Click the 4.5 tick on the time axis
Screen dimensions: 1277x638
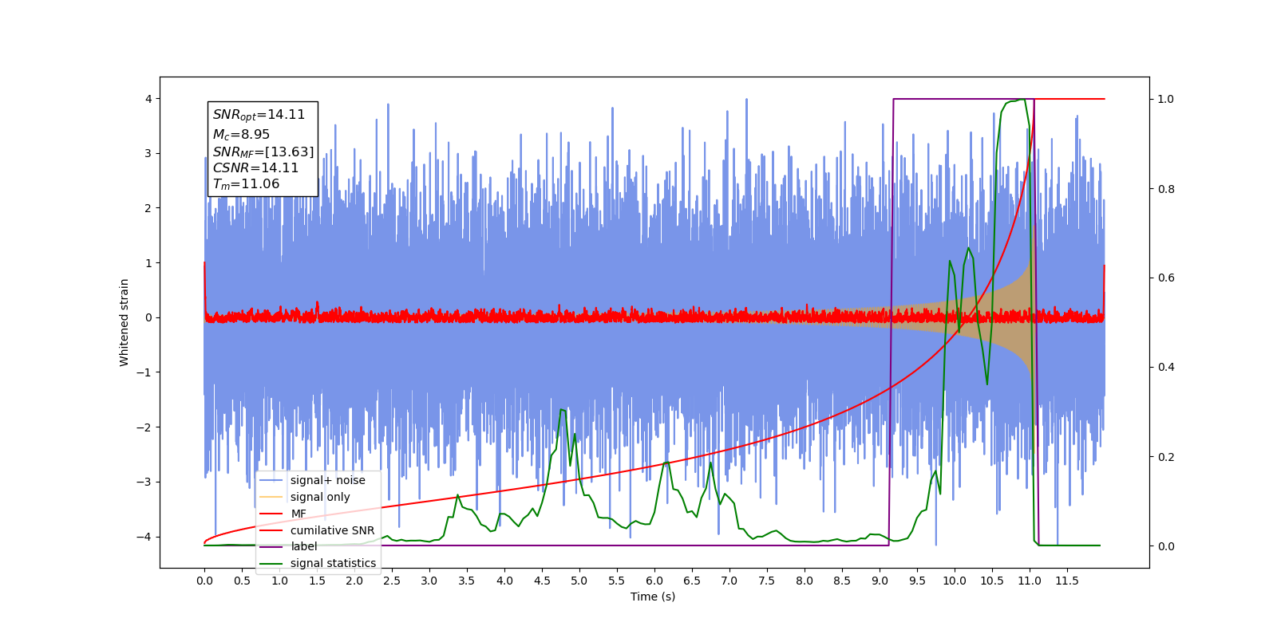pyautogui.click(x=542, y=581)
